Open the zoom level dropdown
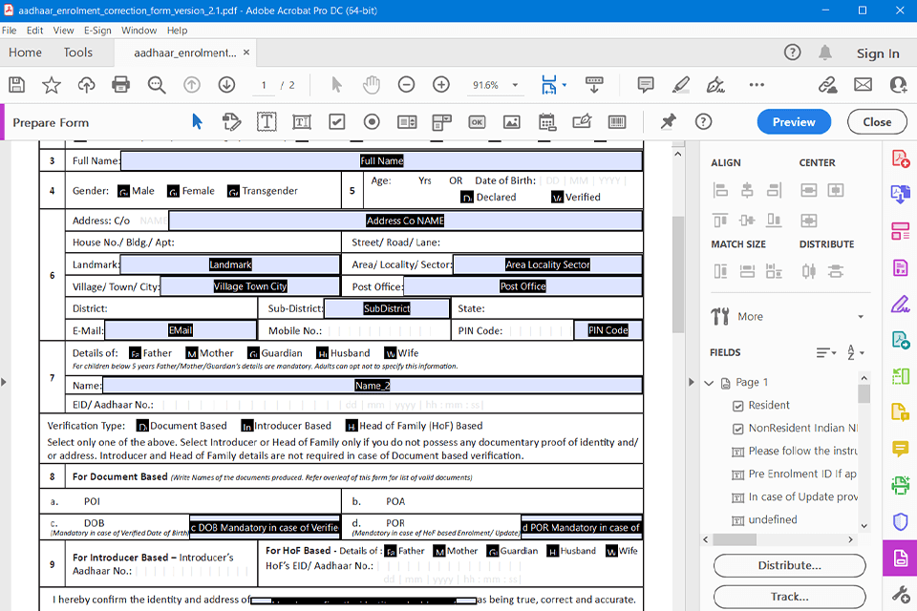 click(x=515, y=85)
